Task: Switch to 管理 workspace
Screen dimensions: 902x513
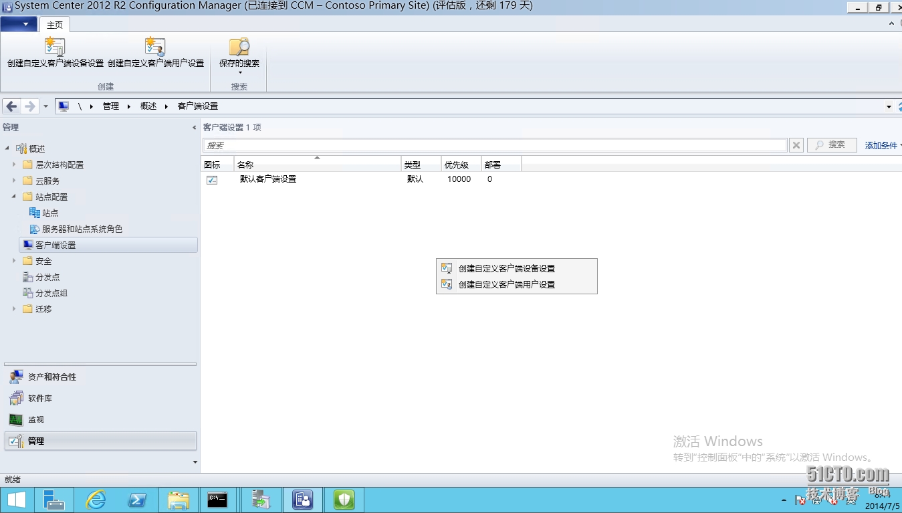Action: coord(100,441)
